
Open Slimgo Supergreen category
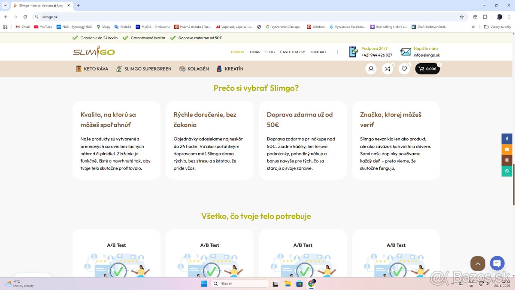144,69
